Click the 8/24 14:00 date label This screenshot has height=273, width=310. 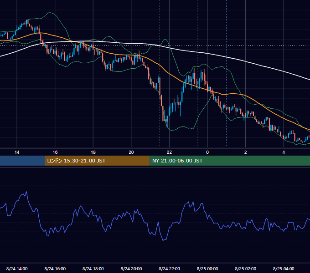[17, 268]
